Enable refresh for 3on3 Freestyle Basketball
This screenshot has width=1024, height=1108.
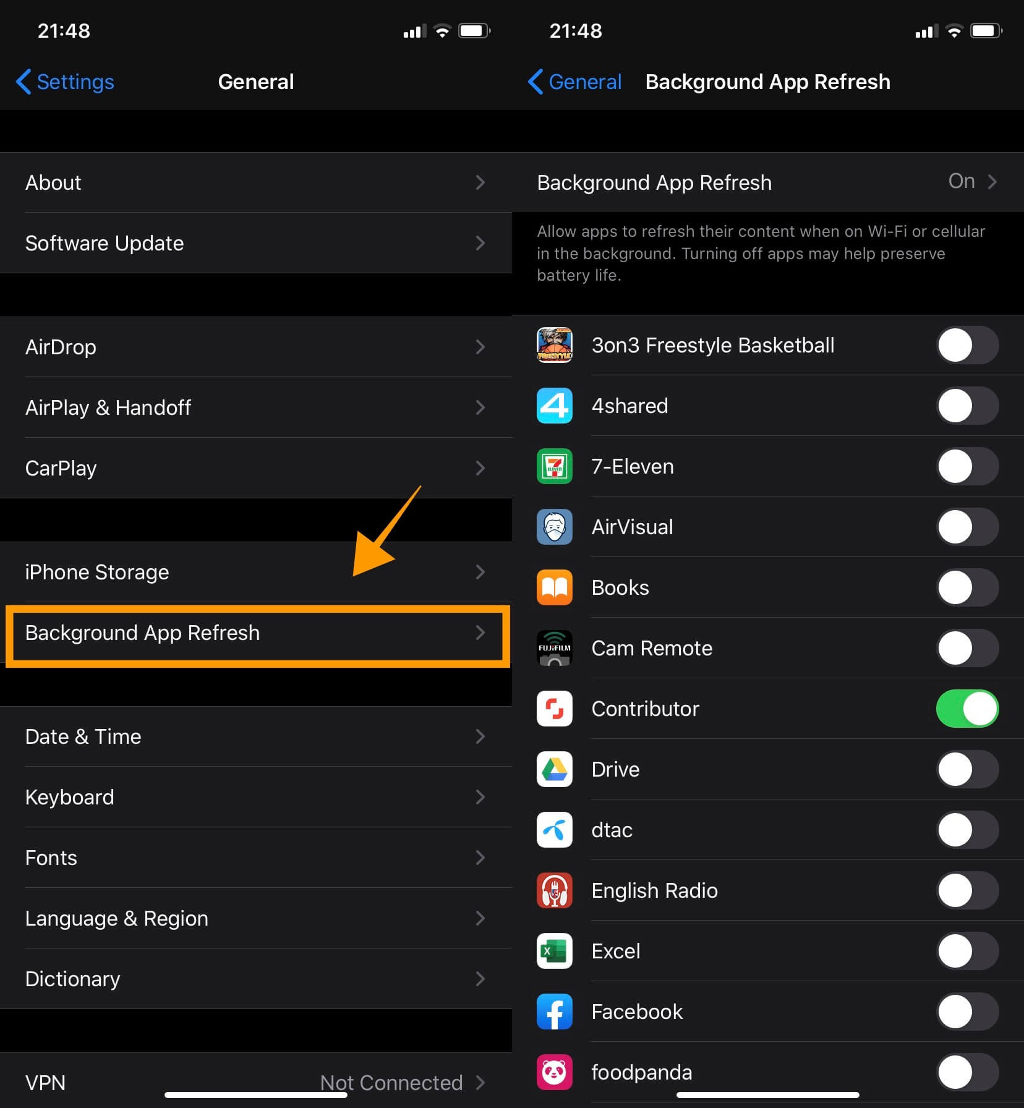pyautogui.click(x=967, y=345)
